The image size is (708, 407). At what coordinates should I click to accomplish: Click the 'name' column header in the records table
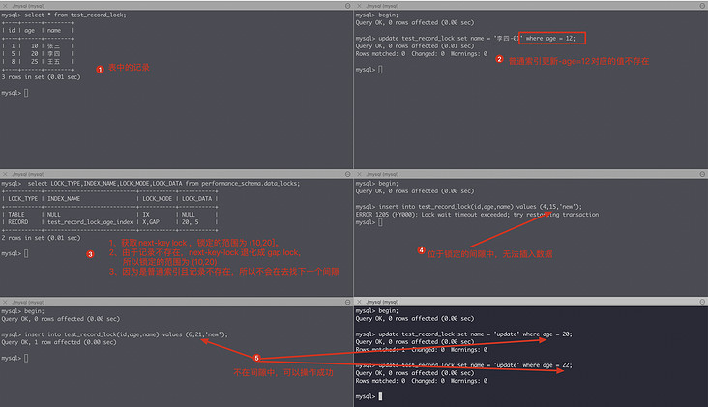54,31
